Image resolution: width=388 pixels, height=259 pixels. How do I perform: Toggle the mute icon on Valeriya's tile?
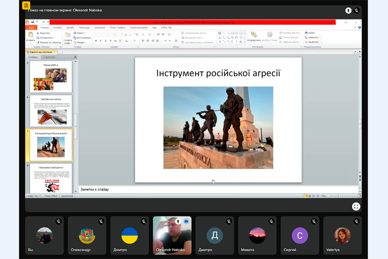(x=357, y=221)
